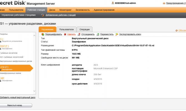
Task: Click the add workstations icon
Action: [42, 15]
